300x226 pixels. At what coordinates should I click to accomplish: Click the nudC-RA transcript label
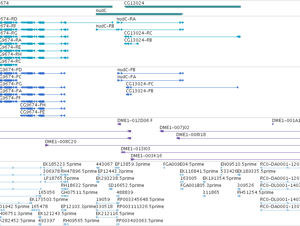(126, 19)
